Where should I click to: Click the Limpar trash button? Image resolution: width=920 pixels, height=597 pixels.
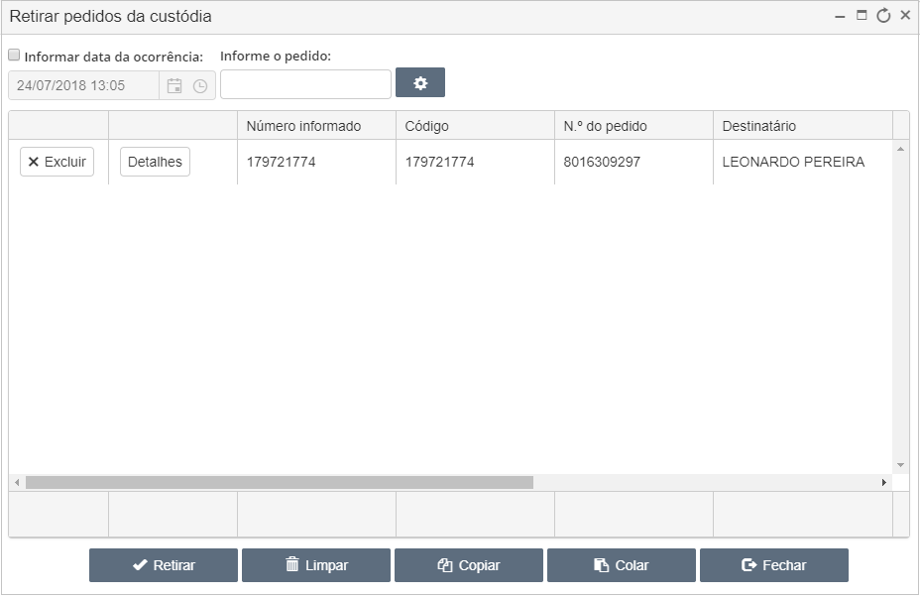point(316,565)
